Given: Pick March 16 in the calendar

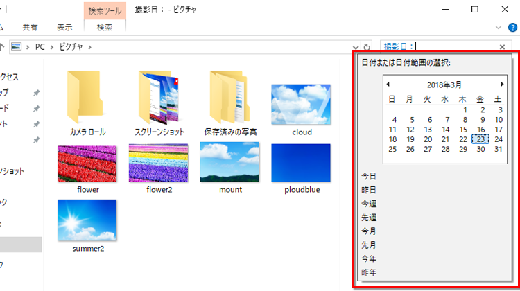Looking at the screenshot, I should point(481,130).
